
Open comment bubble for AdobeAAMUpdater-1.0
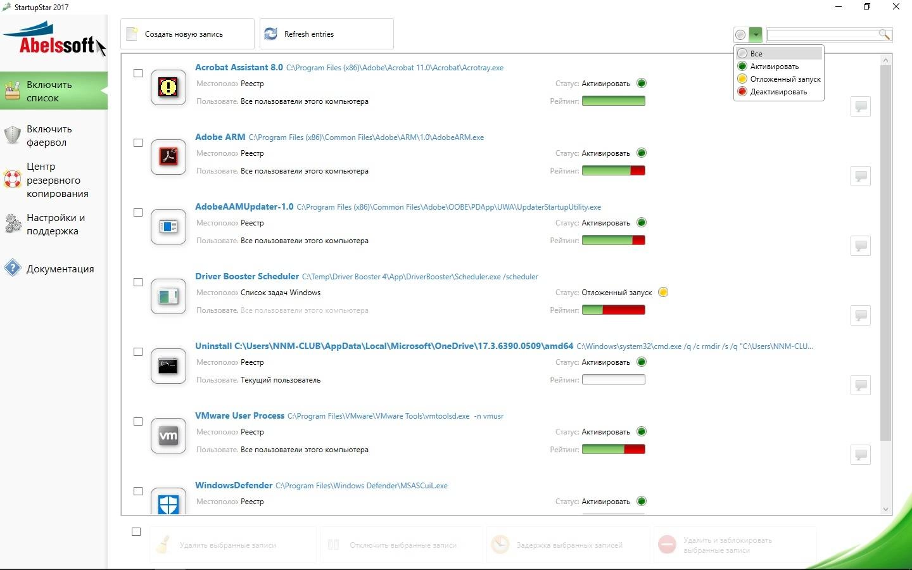pos(861,246)
